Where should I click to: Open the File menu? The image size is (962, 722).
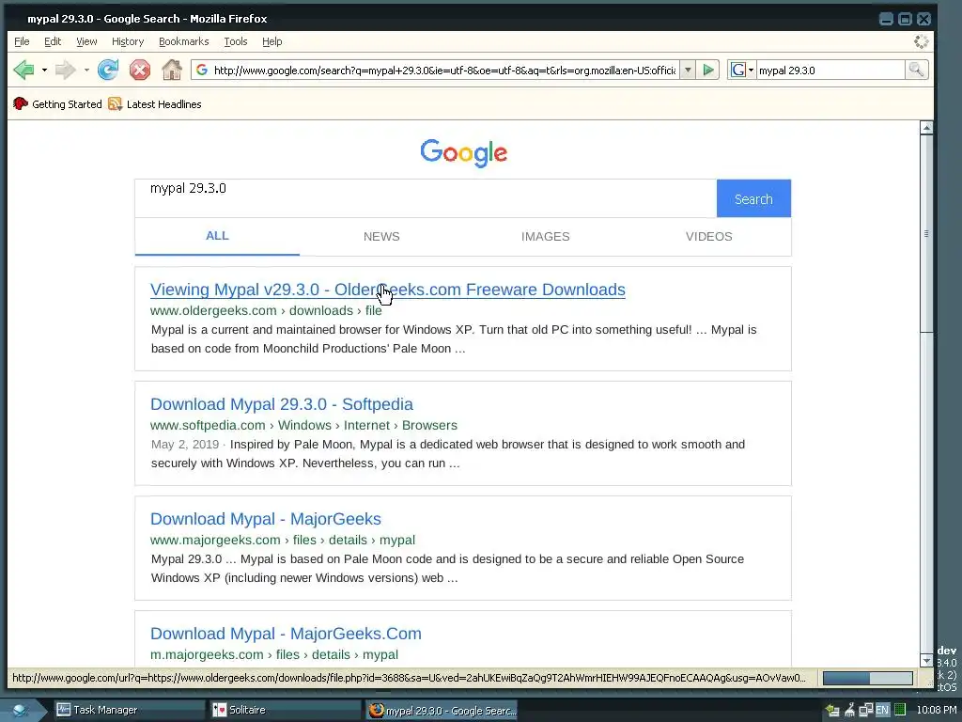pos(22,41)
